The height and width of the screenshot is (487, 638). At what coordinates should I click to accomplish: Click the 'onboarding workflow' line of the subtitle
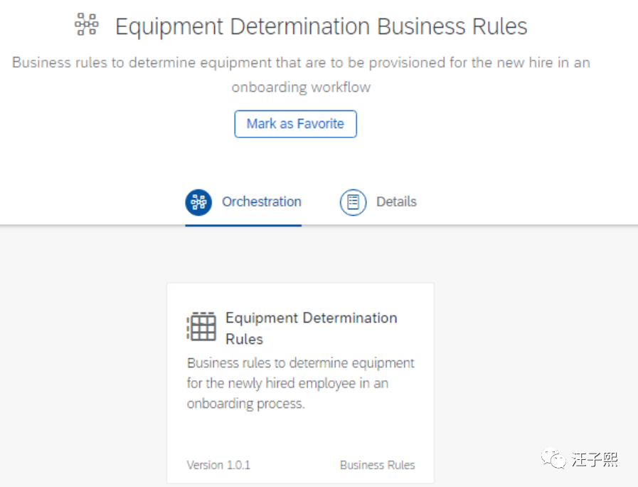(301, 88)
